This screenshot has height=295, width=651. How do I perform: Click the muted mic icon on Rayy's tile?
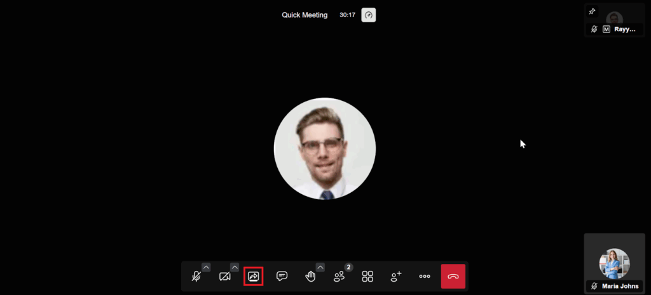pyautogui.click(x=594, y=29)
